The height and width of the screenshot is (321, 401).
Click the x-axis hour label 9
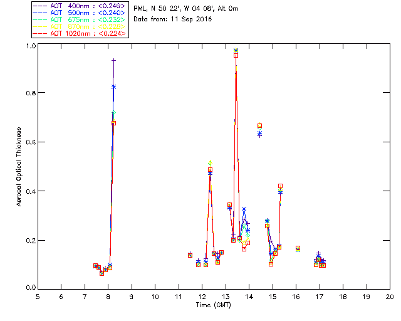click(x=132, y=297)
